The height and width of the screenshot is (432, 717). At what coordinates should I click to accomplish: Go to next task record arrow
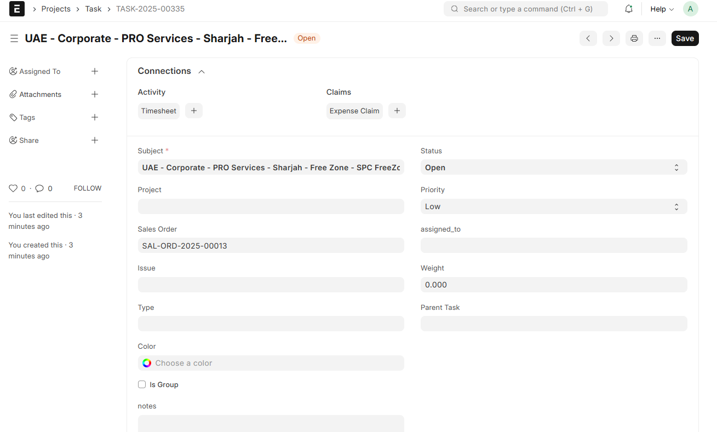click(x=611, y=38)
